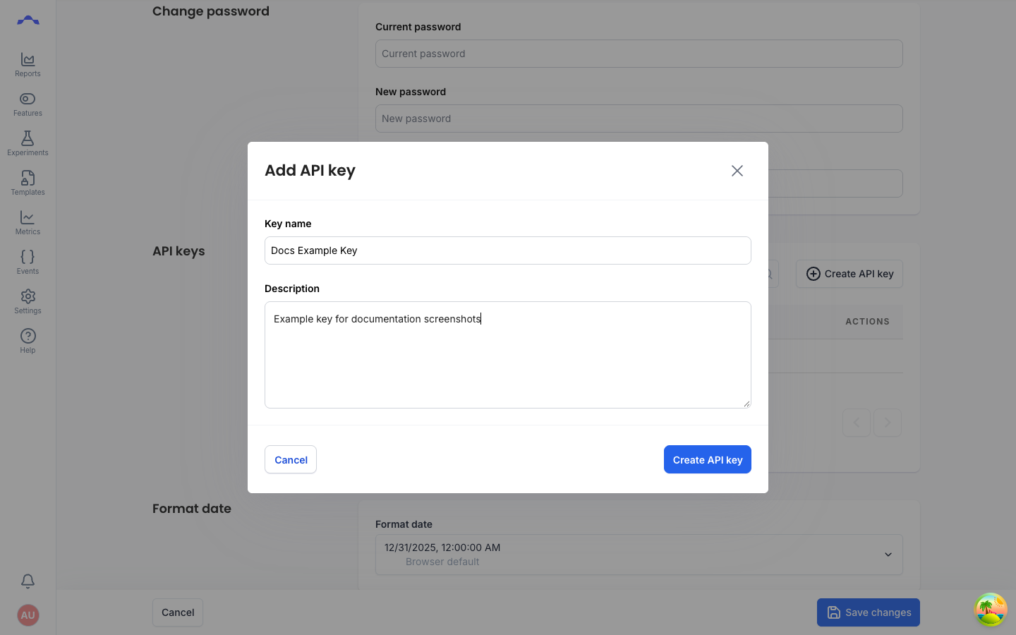
Task: Close the Add API key dialog
Action: point(737,171)
